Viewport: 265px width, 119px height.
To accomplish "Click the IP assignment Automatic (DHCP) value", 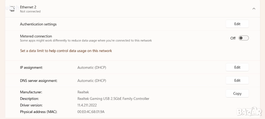I will (92, 67).
